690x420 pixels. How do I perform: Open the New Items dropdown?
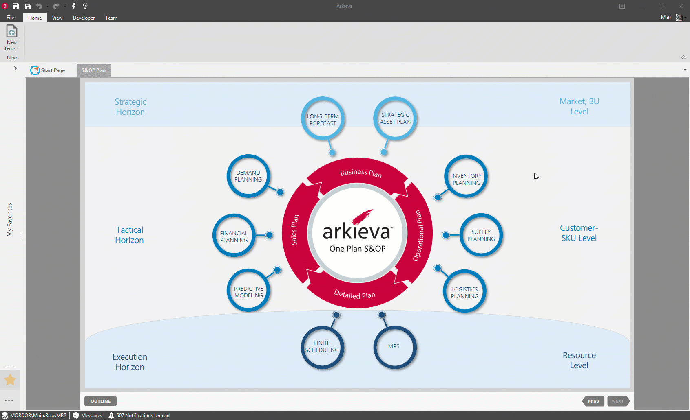(x=12, y=38)
